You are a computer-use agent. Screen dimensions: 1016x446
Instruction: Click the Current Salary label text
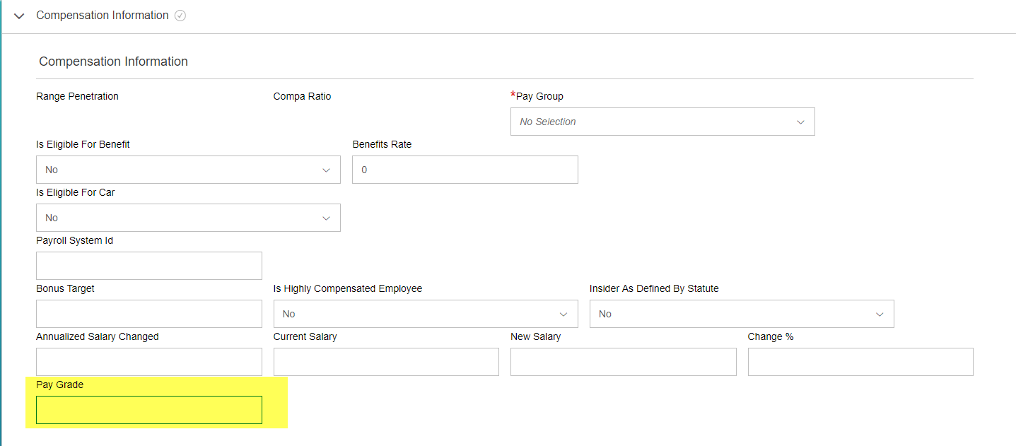pos(305,336)
